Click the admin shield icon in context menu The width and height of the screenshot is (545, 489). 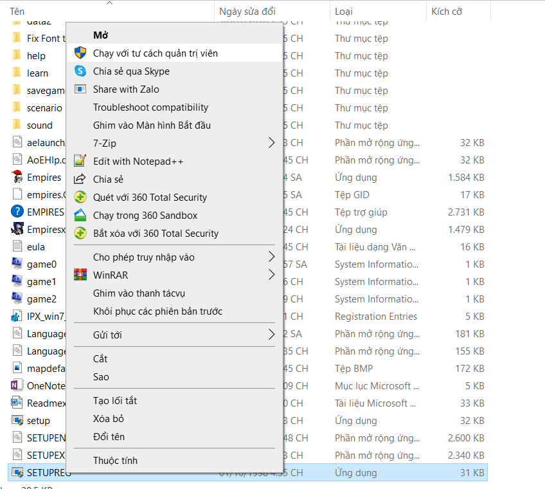click(x=80, y=53)
